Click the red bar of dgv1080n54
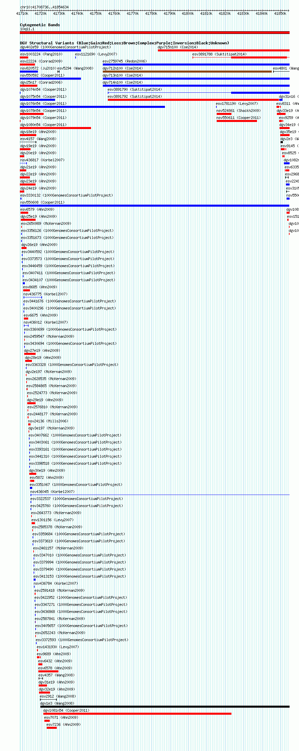 tap(55, 128)
